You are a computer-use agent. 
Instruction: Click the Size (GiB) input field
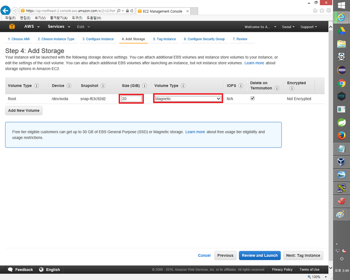click(x=131, y=98)
